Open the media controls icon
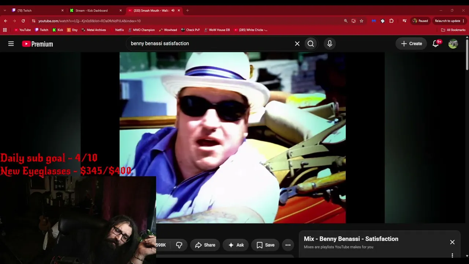The height and width of the screenshot is (264, 469). [x=405, y=21]
